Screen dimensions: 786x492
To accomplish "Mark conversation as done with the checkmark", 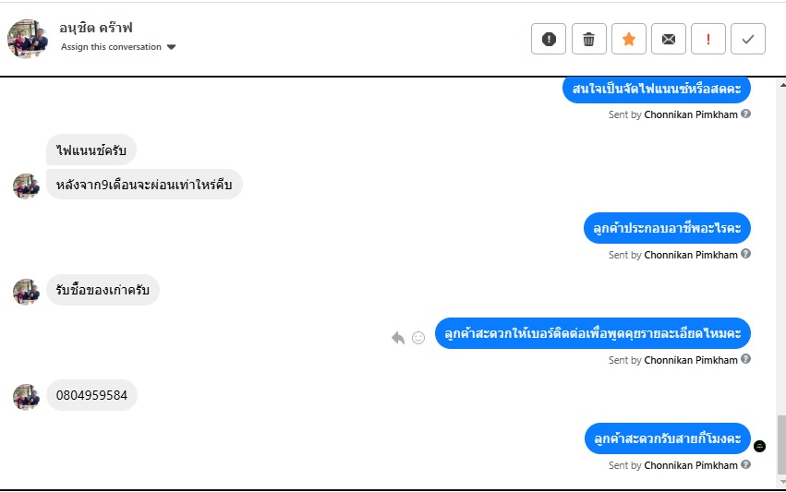I will [x=748, y=39].
